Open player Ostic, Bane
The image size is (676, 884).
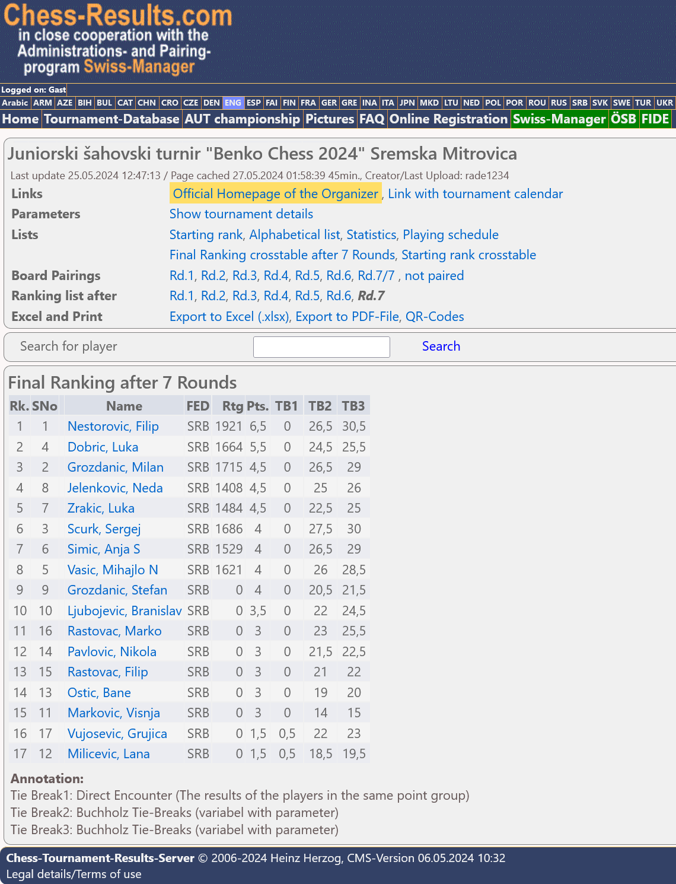[99, 692]
